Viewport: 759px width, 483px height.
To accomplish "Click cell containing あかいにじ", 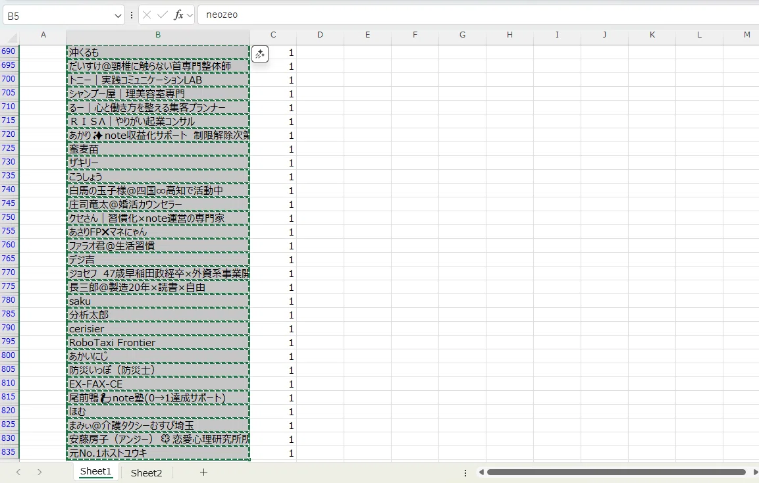I will click(158, 357).
